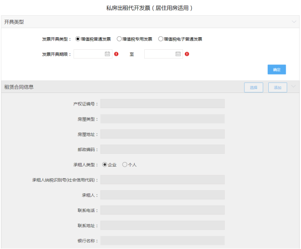The height and width of the screenshot is (249, 301).
Task: Click the 银行名称 input field
Action: click(x=162, y=240)
